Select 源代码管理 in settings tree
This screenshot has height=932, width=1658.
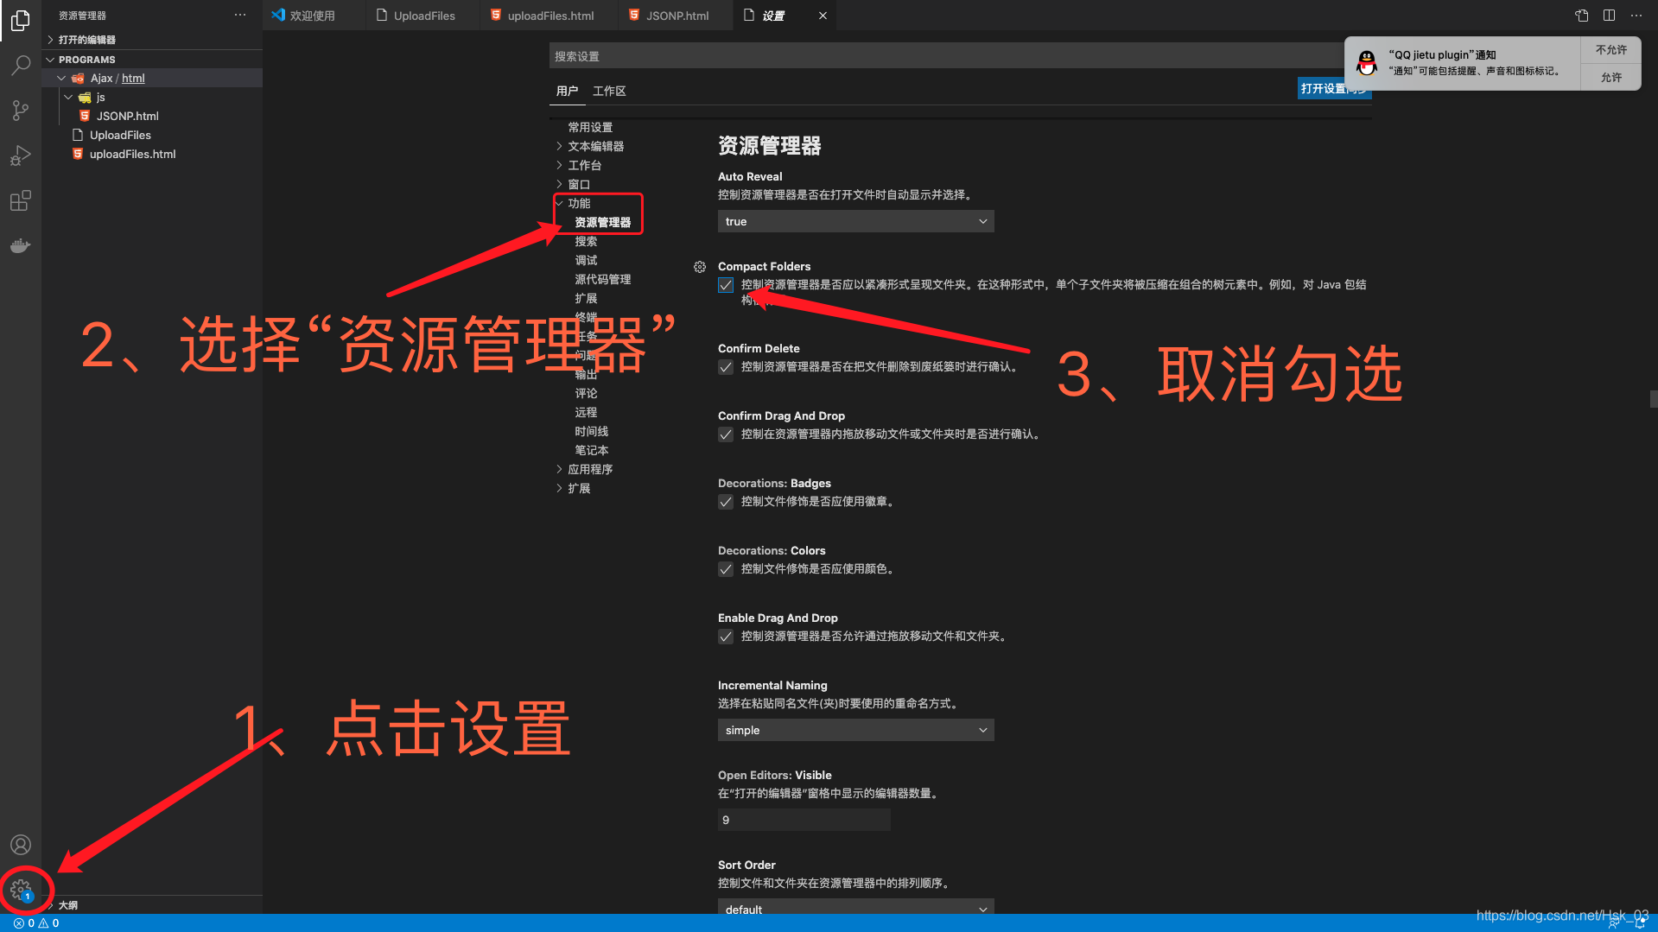tap(603, 279)
